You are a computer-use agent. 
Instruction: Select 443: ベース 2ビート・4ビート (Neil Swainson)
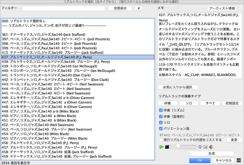78,84
